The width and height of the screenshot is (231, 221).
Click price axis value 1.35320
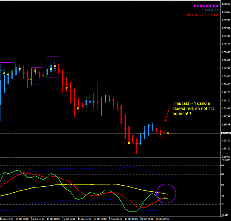226,141
